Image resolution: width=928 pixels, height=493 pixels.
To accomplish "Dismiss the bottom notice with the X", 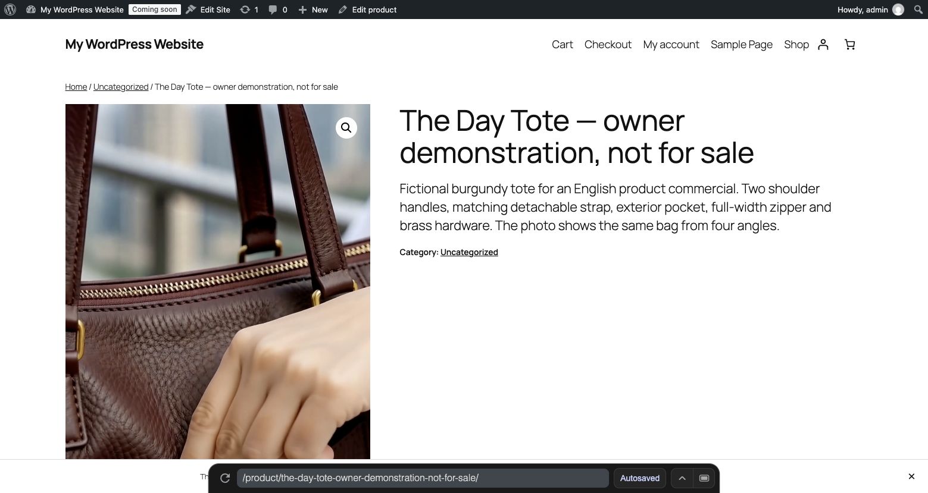I will [x=911, y=476].
